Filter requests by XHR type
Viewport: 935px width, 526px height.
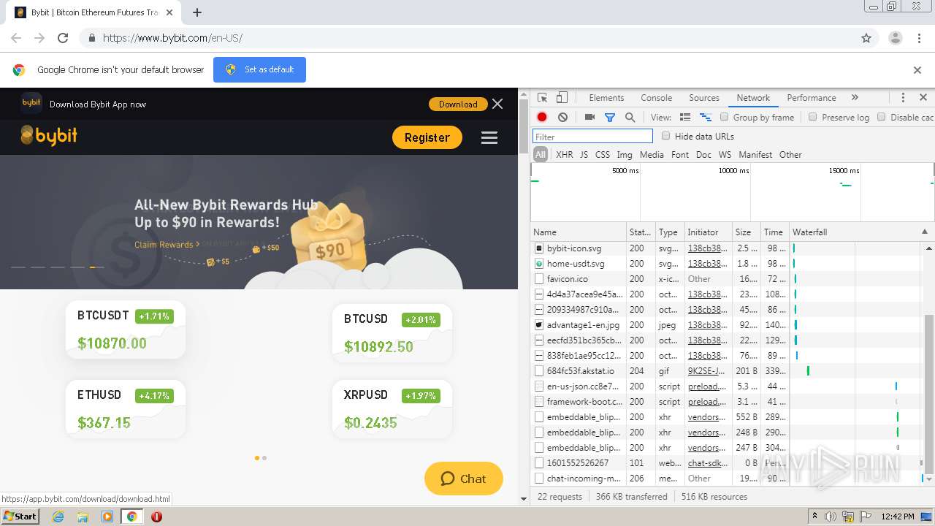[x=565, y=155]
